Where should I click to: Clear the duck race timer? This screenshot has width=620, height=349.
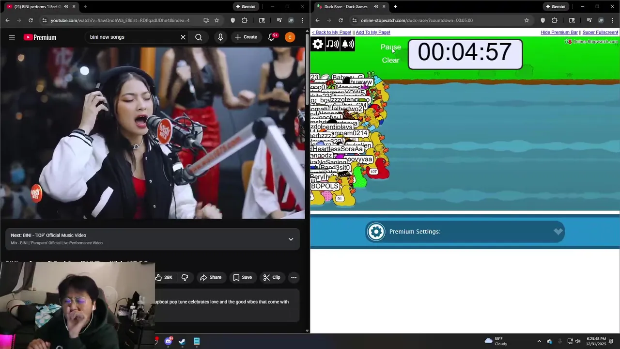point(390,60)
